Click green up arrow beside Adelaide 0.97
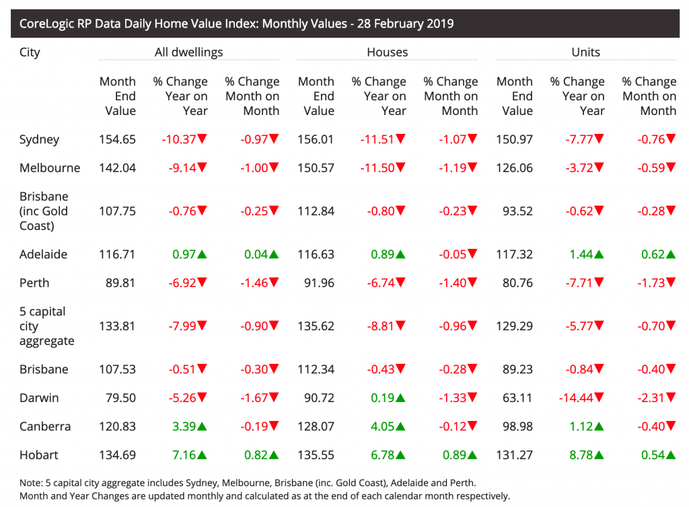 (x=202, y=255)
